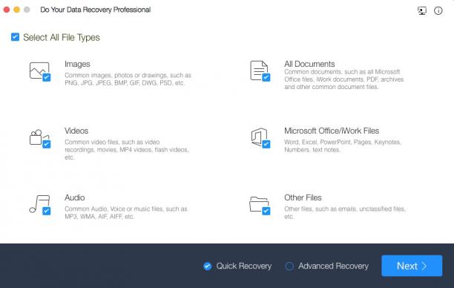Image resolution: width=454 pixels, height=288 pixels.
Task: Toggle the Images checkbox
Action: tap(46, 77)
